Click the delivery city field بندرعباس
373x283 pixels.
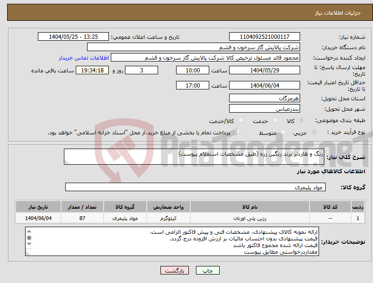click(264, 108)
